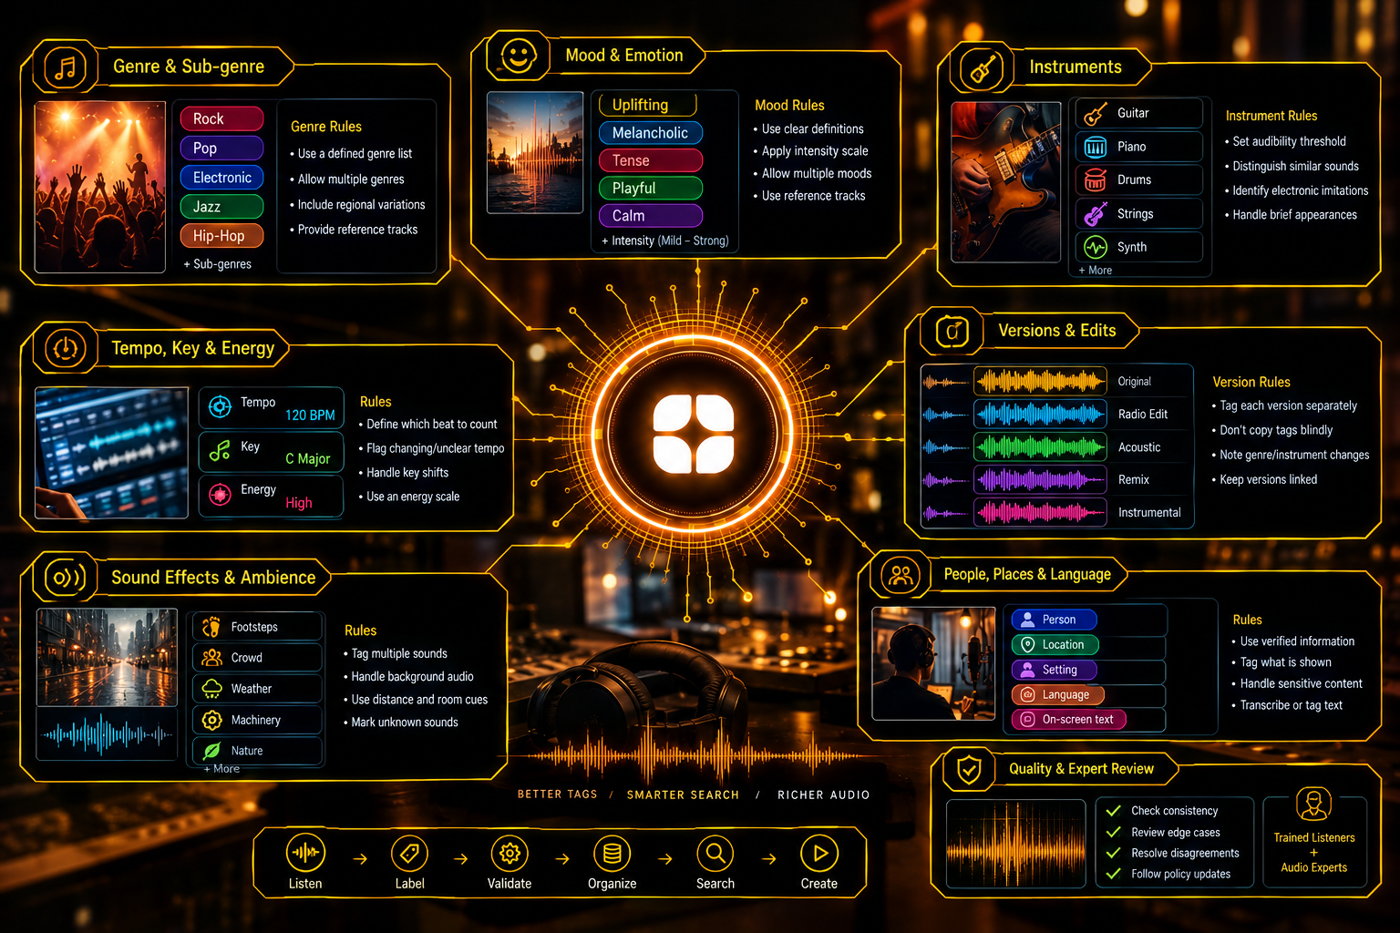Select the Electronic genre tag
This screenshot has width=1400, height=933.
click(x=221, y=178)
